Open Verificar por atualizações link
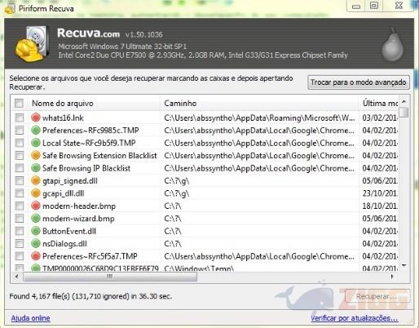This screenshot has height=328, width=419. point(355,318)
